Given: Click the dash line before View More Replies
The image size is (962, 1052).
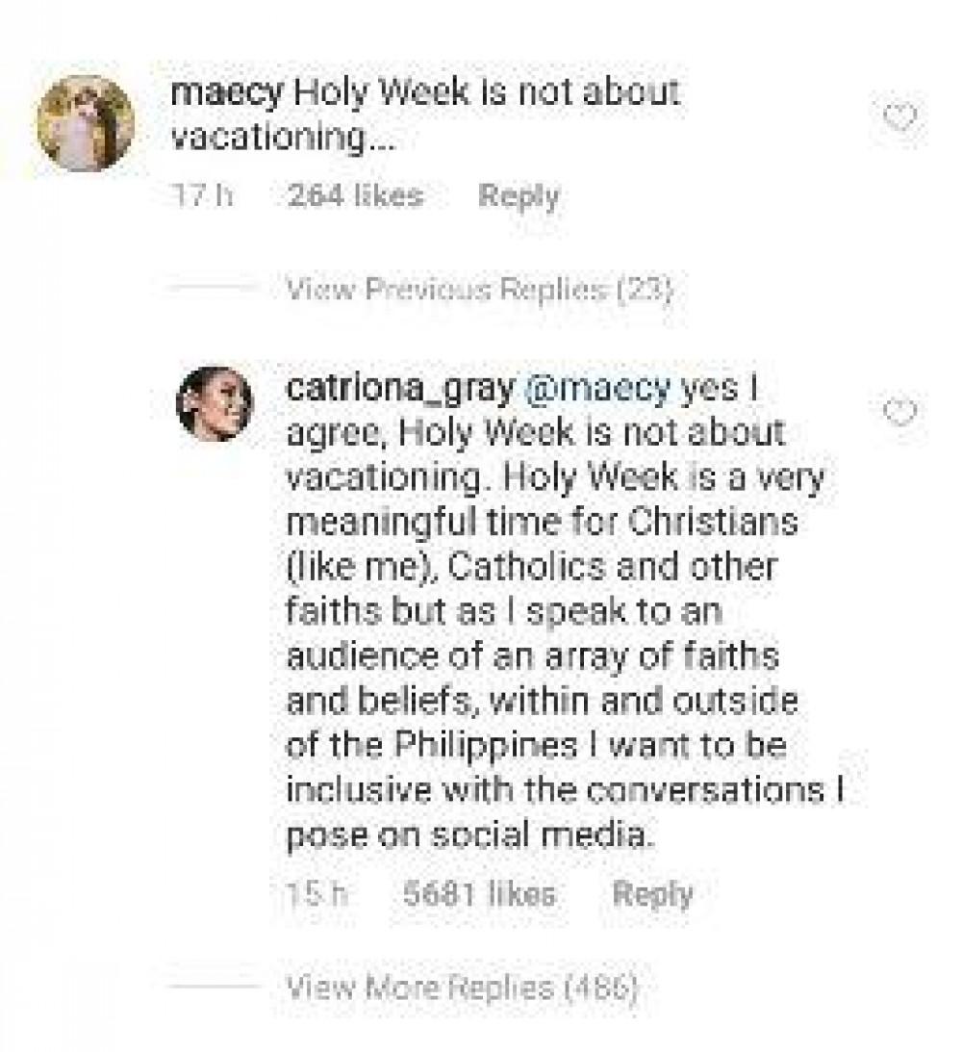Looking at the screenshot, I should point(213,987).
